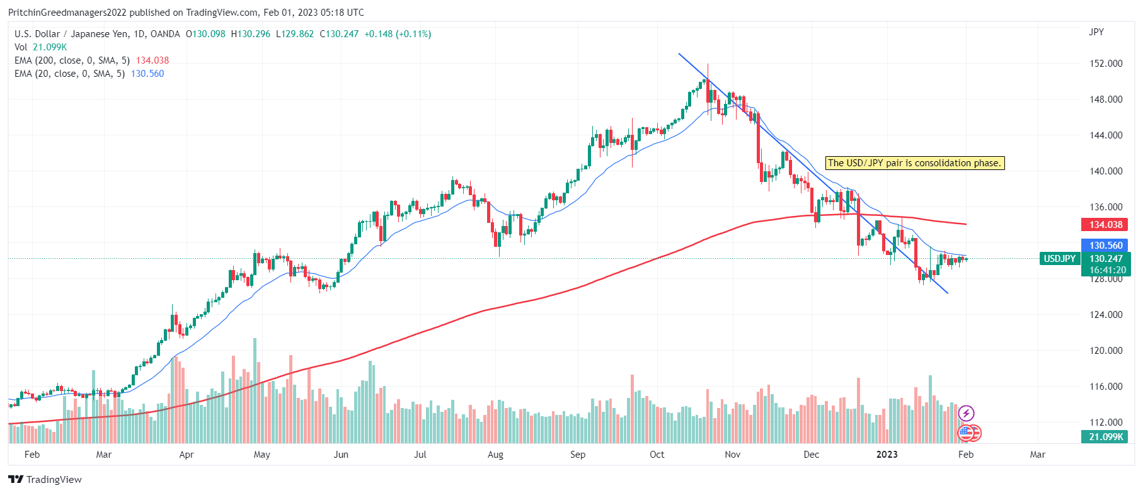The width and height of the screenshot is (1143, 493).
Task: Click the green 21.099K volume tag
Action: [x=1106, y=437]
